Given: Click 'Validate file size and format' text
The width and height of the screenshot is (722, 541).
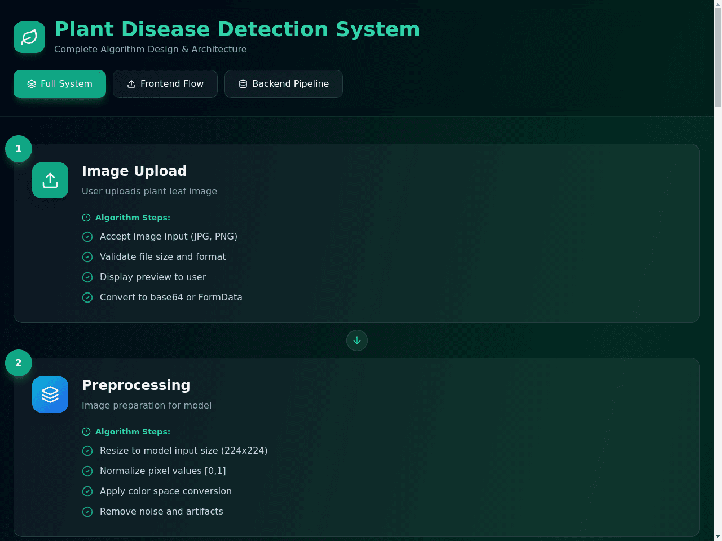Looking at the screenshot, I should [163, 256].
